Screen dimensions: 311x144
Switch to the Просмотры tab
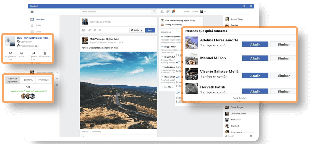28,80
